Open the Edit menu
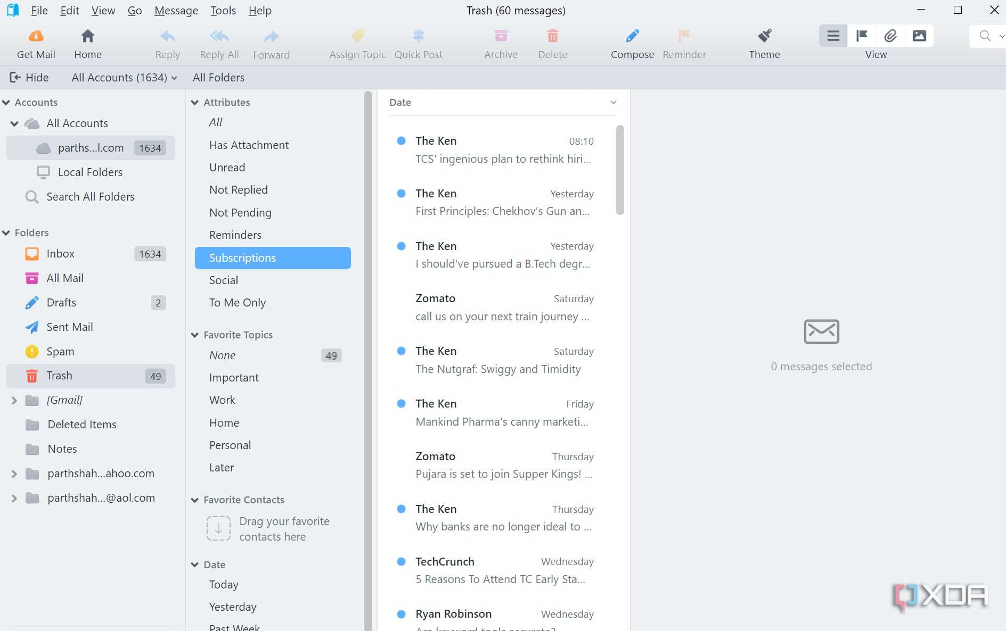The width and height of the screenshot is (1006, 631). point(70,11)
